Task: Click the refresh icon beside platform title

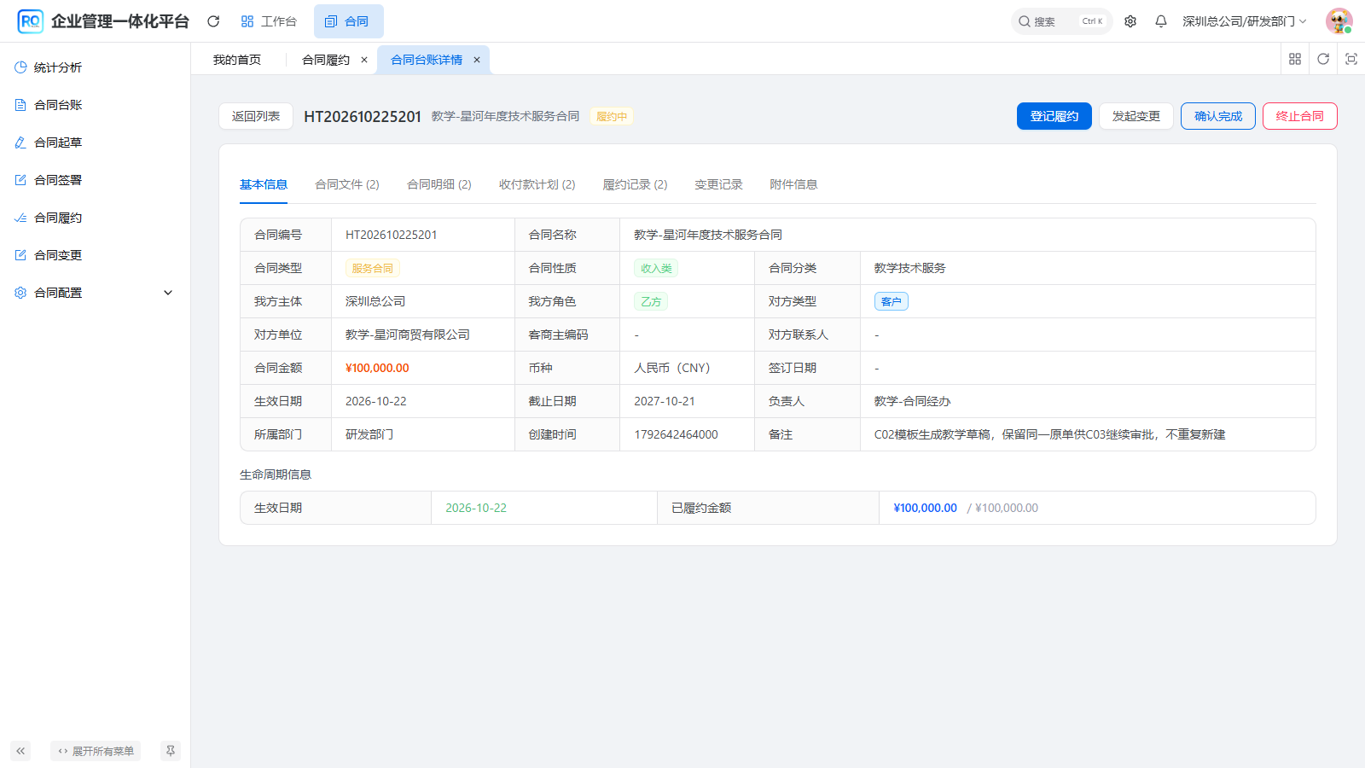Action: click(x=213, y=21)
